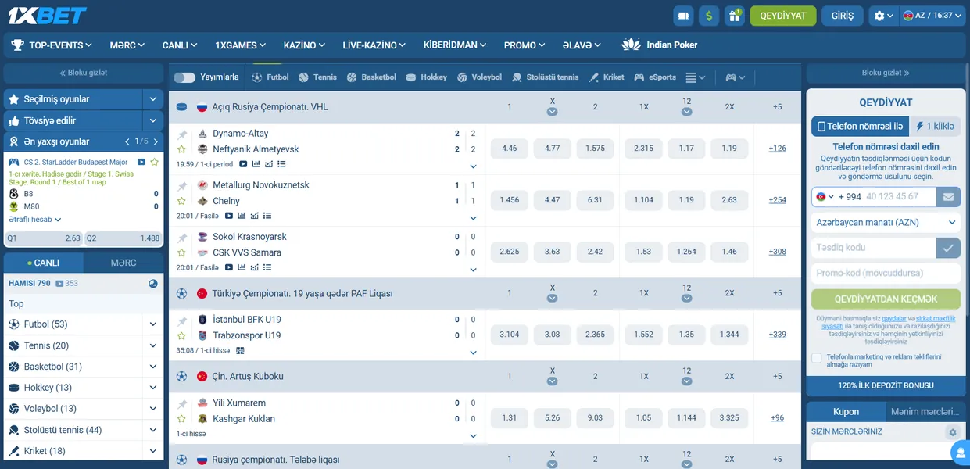
Task: Favorite the İstanbul BFK U19 match star
Action: coord(181,335)
